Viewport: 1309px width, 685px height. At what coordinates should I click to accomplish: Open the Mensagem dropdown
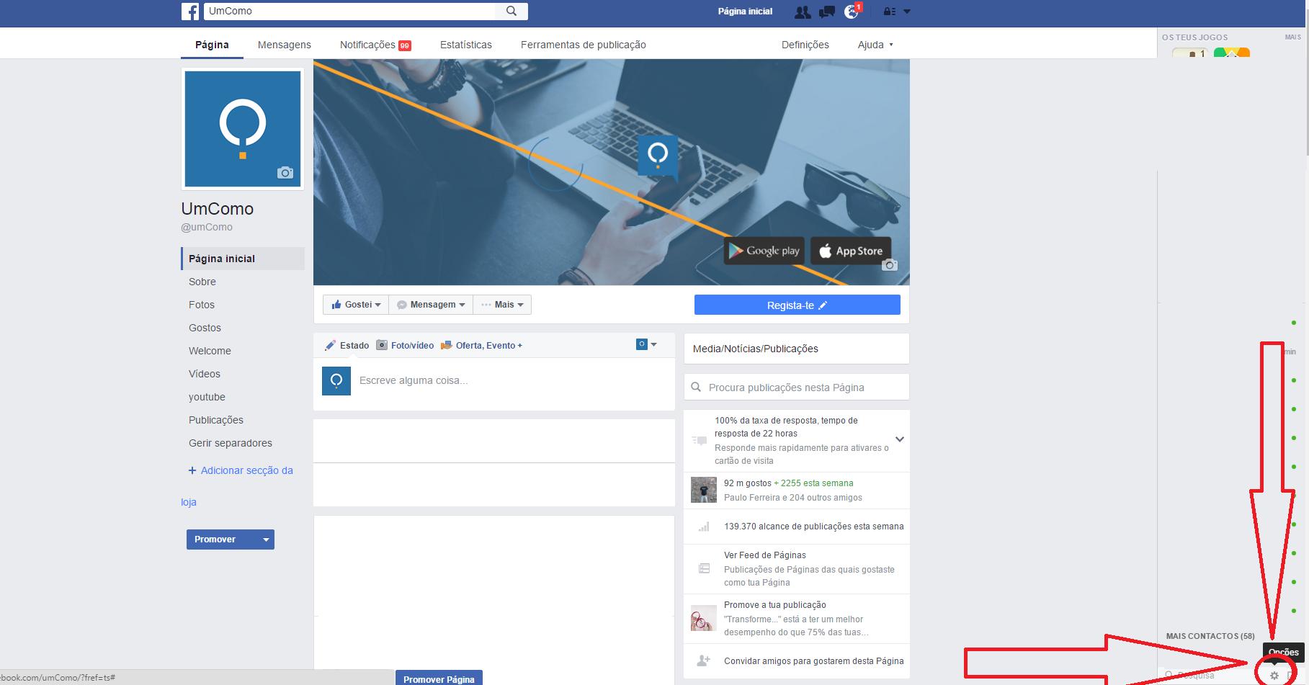point(431,305)
